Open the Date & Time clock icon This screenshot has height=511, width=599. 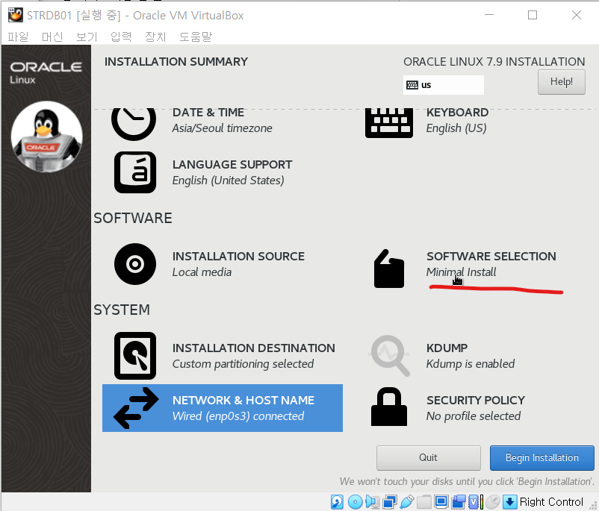134,123
